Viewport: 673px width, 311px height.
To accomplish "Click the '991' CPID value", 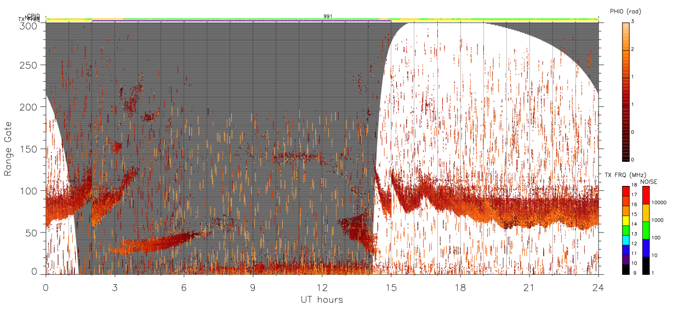I will coord(327,16).
